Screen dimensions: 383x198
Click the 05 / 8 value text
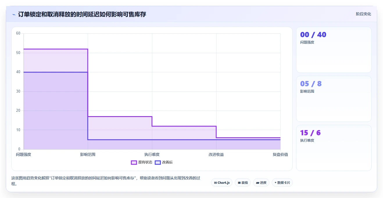311,84
